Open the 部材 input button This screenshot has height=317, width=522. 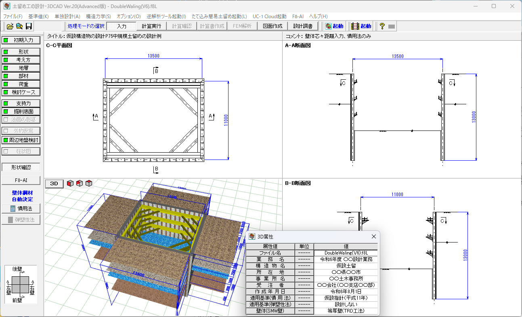click(21, 76)
